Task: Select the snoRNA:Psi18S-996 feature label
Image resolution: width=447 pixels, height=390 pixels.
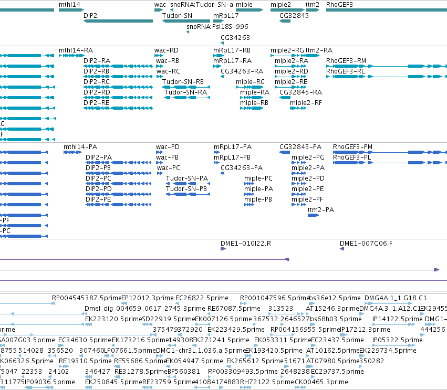Action: (217, 26)
